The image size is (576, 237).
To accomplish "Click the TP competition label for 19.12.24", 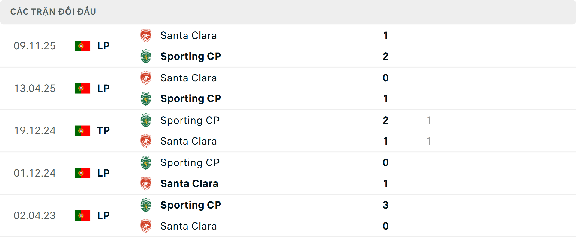I will (x=103, y=130).
